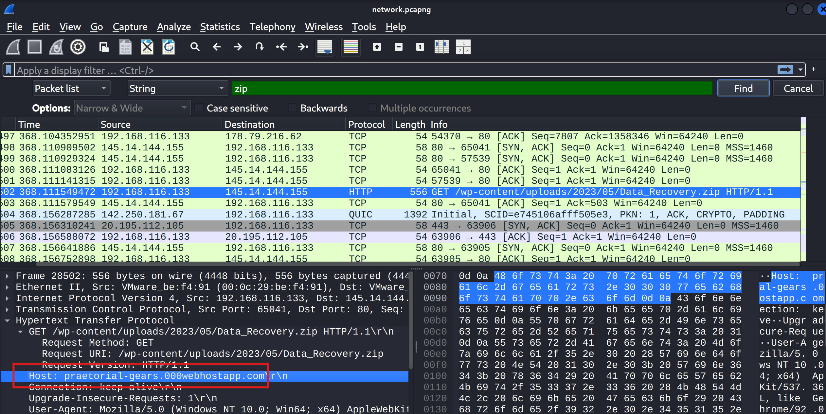826x414 pixels.
Task: Click the find packet magnifier icon
Action: tap(195, 47)
